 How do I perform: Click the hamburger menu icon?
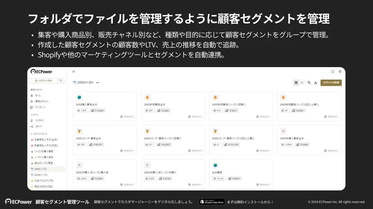[x=73, y=72]
